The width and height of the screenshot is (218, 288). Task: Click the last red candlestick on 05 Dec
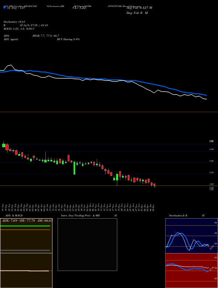click(x=154, y=185)
